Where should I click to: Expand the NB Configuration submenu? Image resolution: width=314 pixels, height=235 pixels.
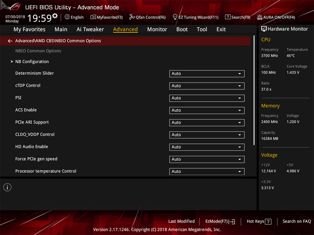click(32, 61)
